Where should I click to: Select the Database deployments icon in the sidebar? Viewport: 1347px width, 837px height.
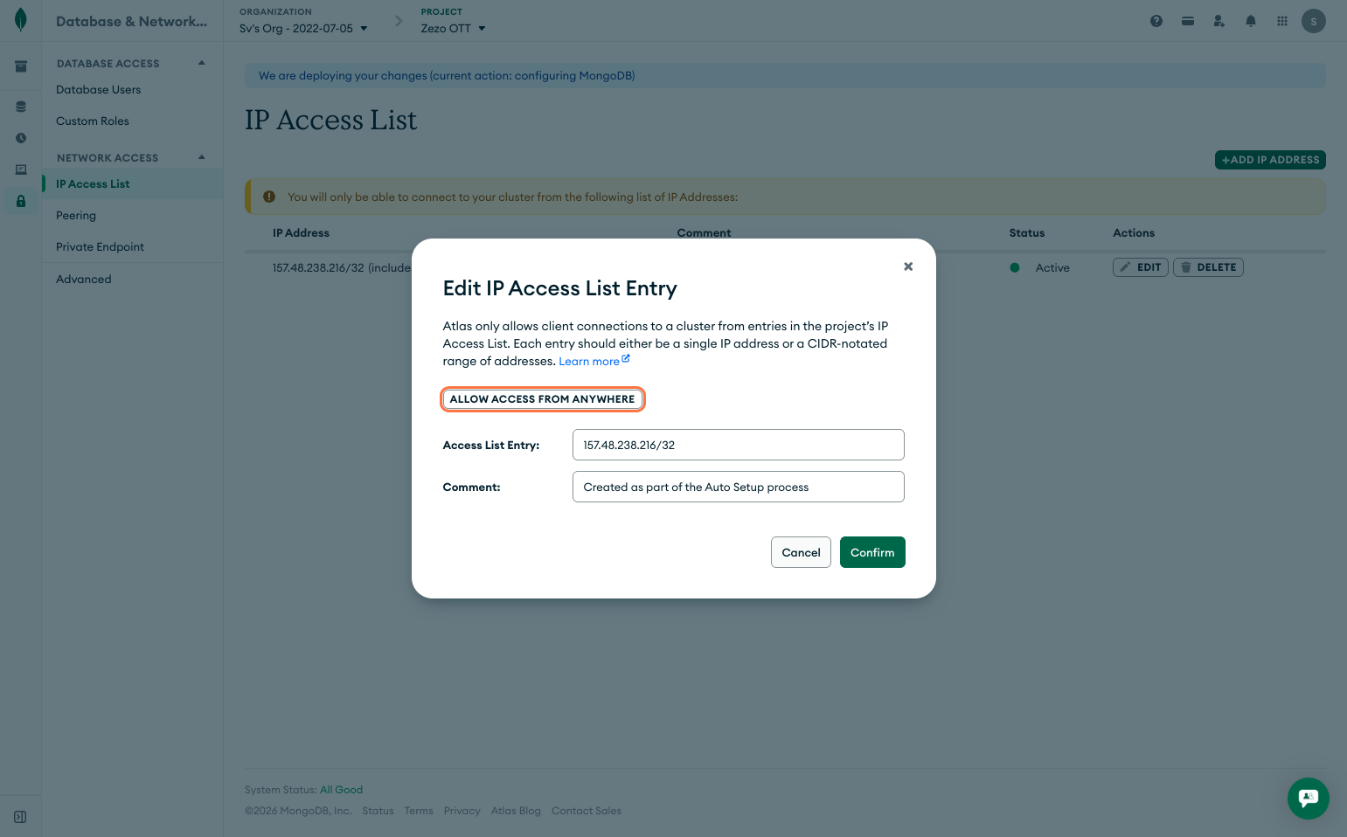click(20, 107)
